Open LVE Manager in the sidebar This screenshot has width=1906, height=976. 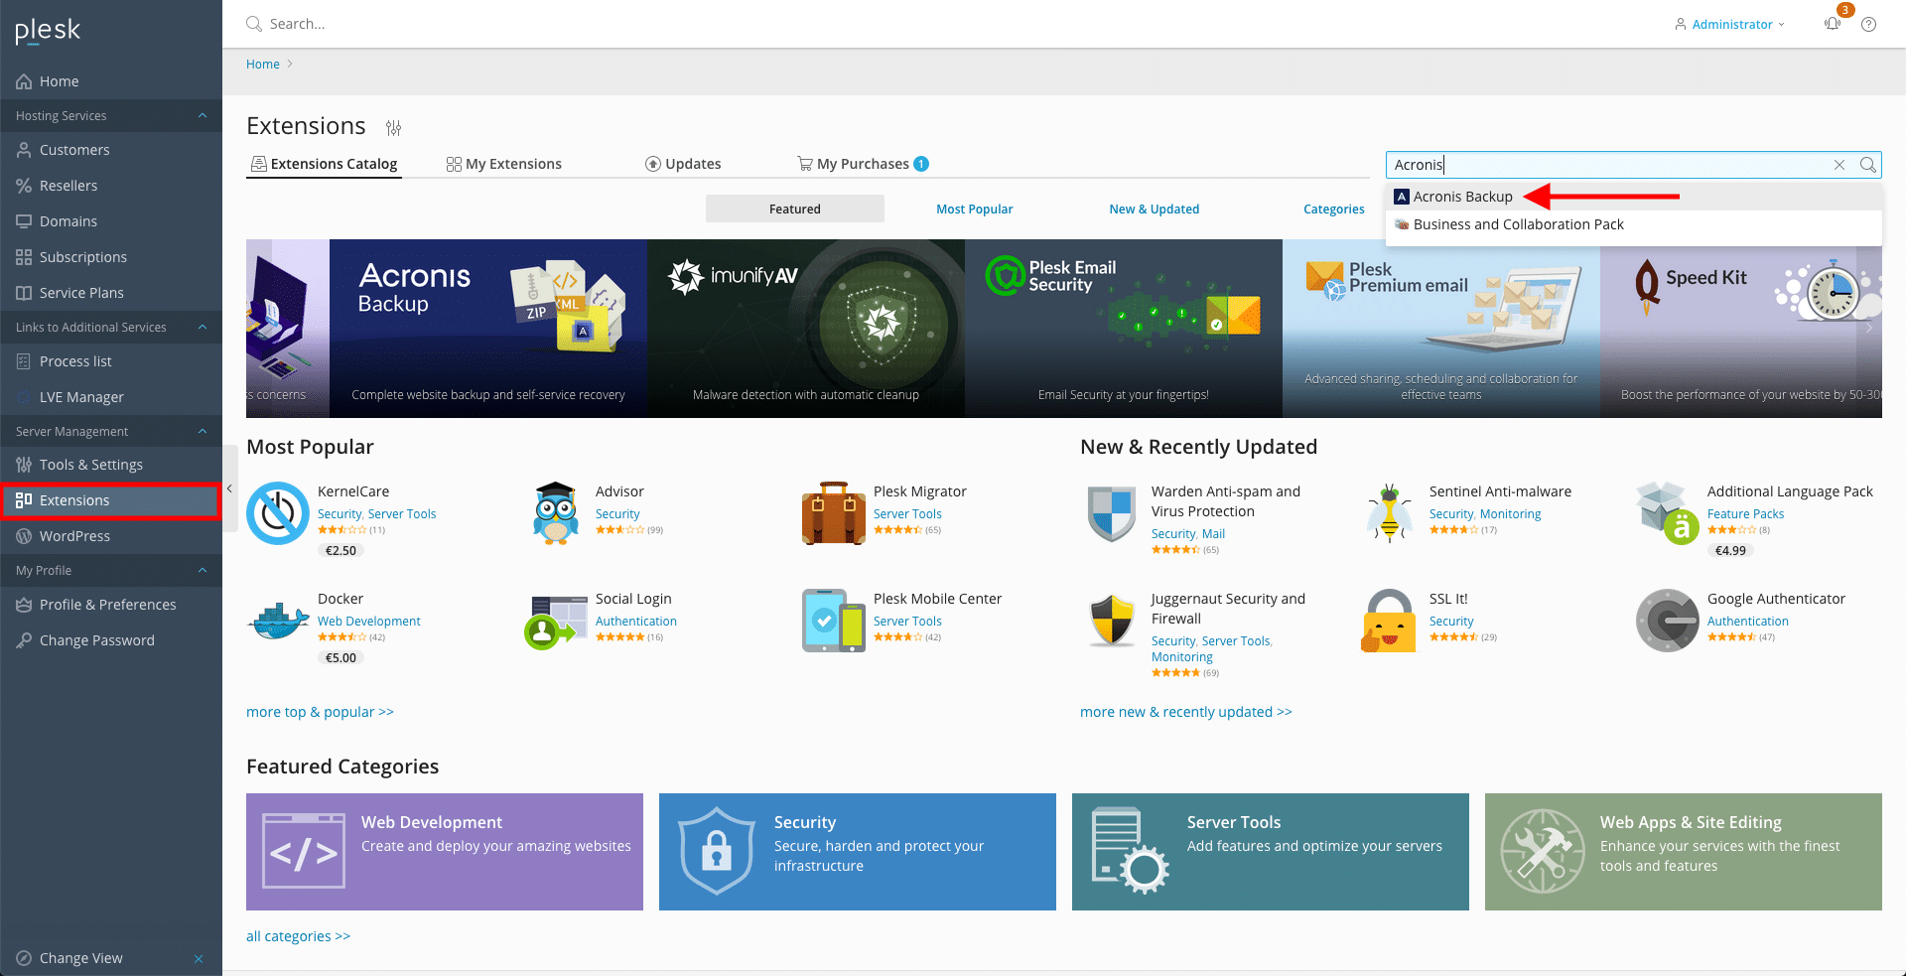(x=111, y=397)
